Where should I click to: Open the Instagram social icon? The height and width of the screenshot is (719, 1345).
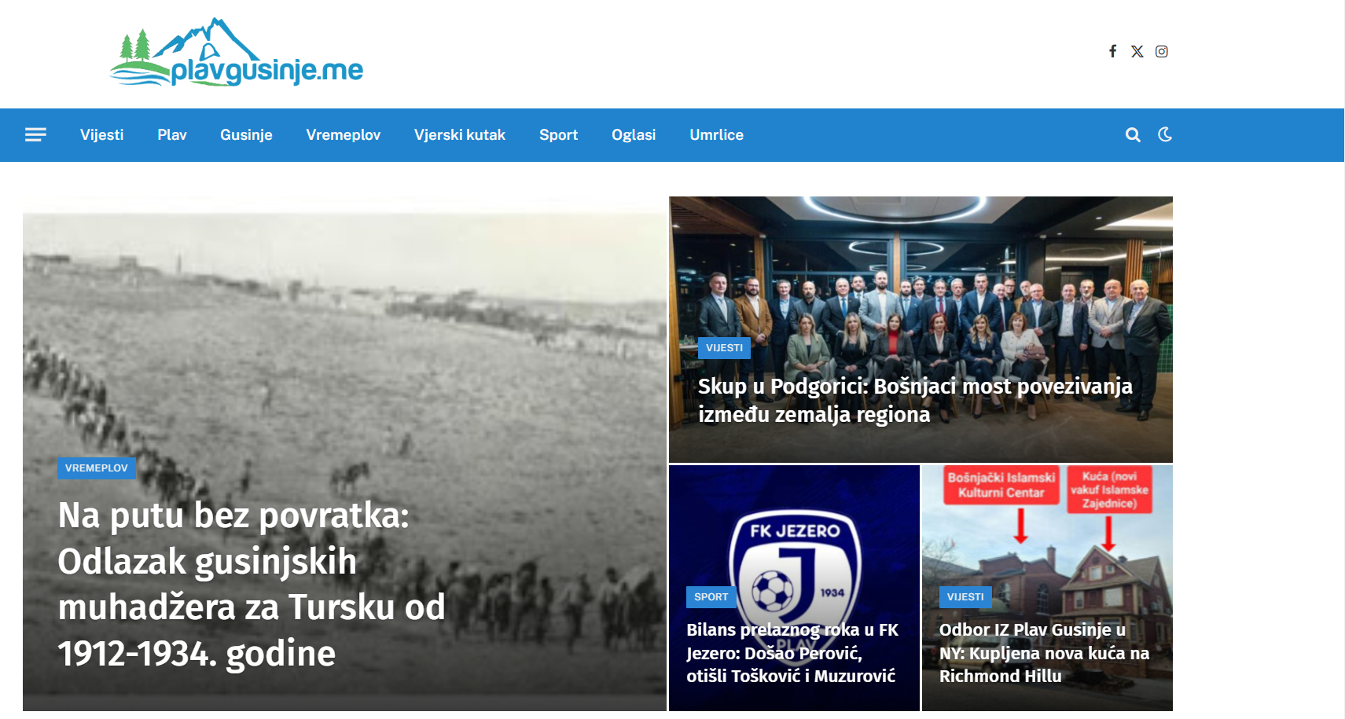pyautogui.click(x=1161, y=51)
